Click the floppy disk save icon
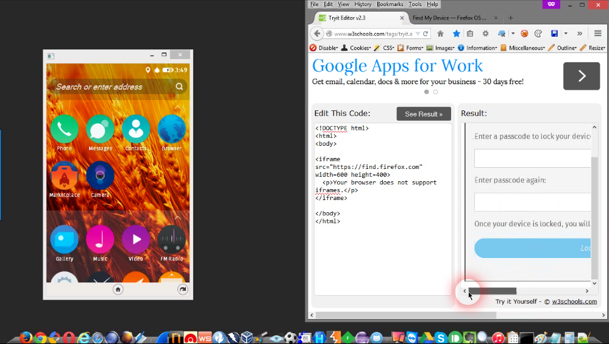The width and height of the screenshot is (609, 344). click(x=554, y=34)
